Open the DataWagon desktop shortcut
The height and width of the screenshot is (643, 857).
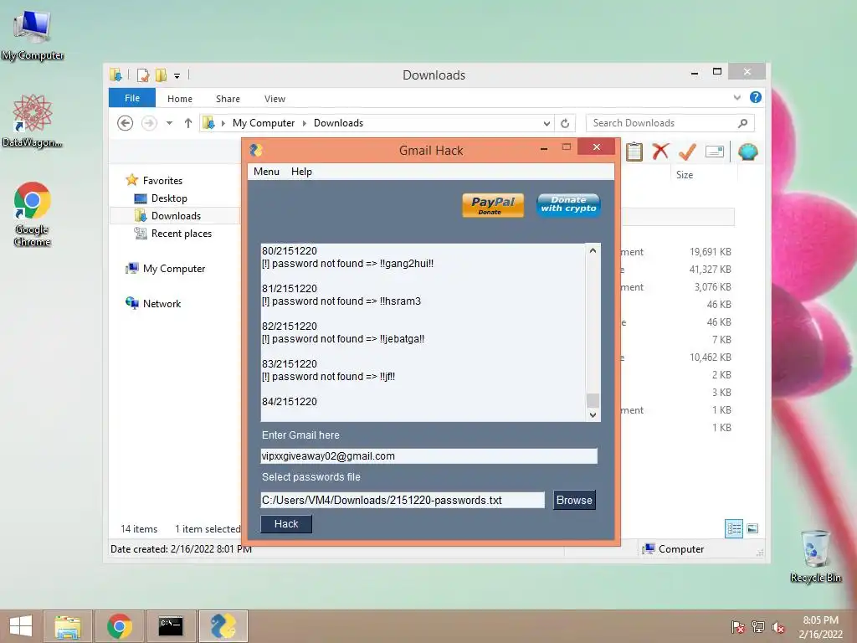pyautogui.click(x=33, y=121)
